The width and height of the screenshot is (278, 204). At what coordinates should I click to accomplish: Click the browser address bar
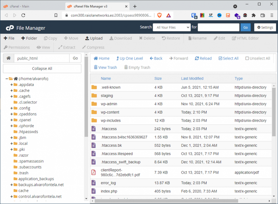[111, 15]
